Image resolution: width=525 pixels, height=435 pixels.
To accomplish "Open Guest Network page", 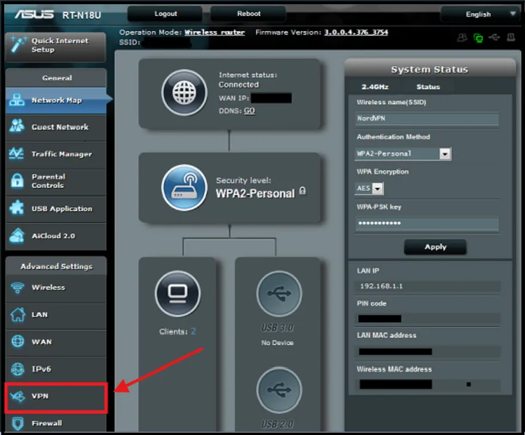I will [x=56, y=127].
